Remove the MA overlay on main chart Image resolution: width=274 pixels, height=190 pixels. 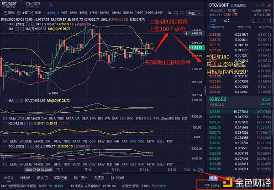click(x=22, y=29)
